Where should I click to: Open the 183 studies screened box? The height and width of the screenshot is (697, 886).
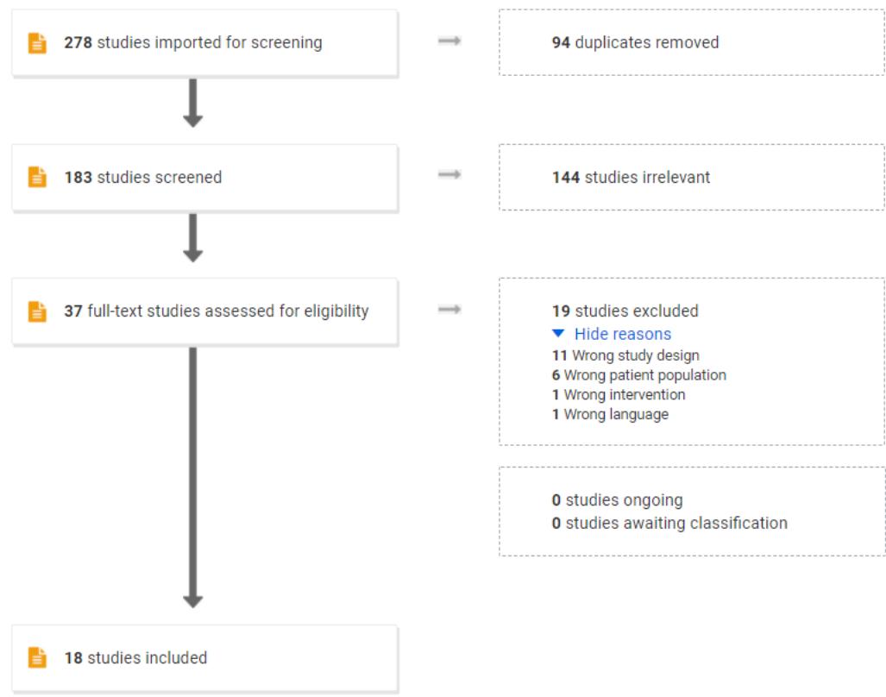[x=204, y=177]
